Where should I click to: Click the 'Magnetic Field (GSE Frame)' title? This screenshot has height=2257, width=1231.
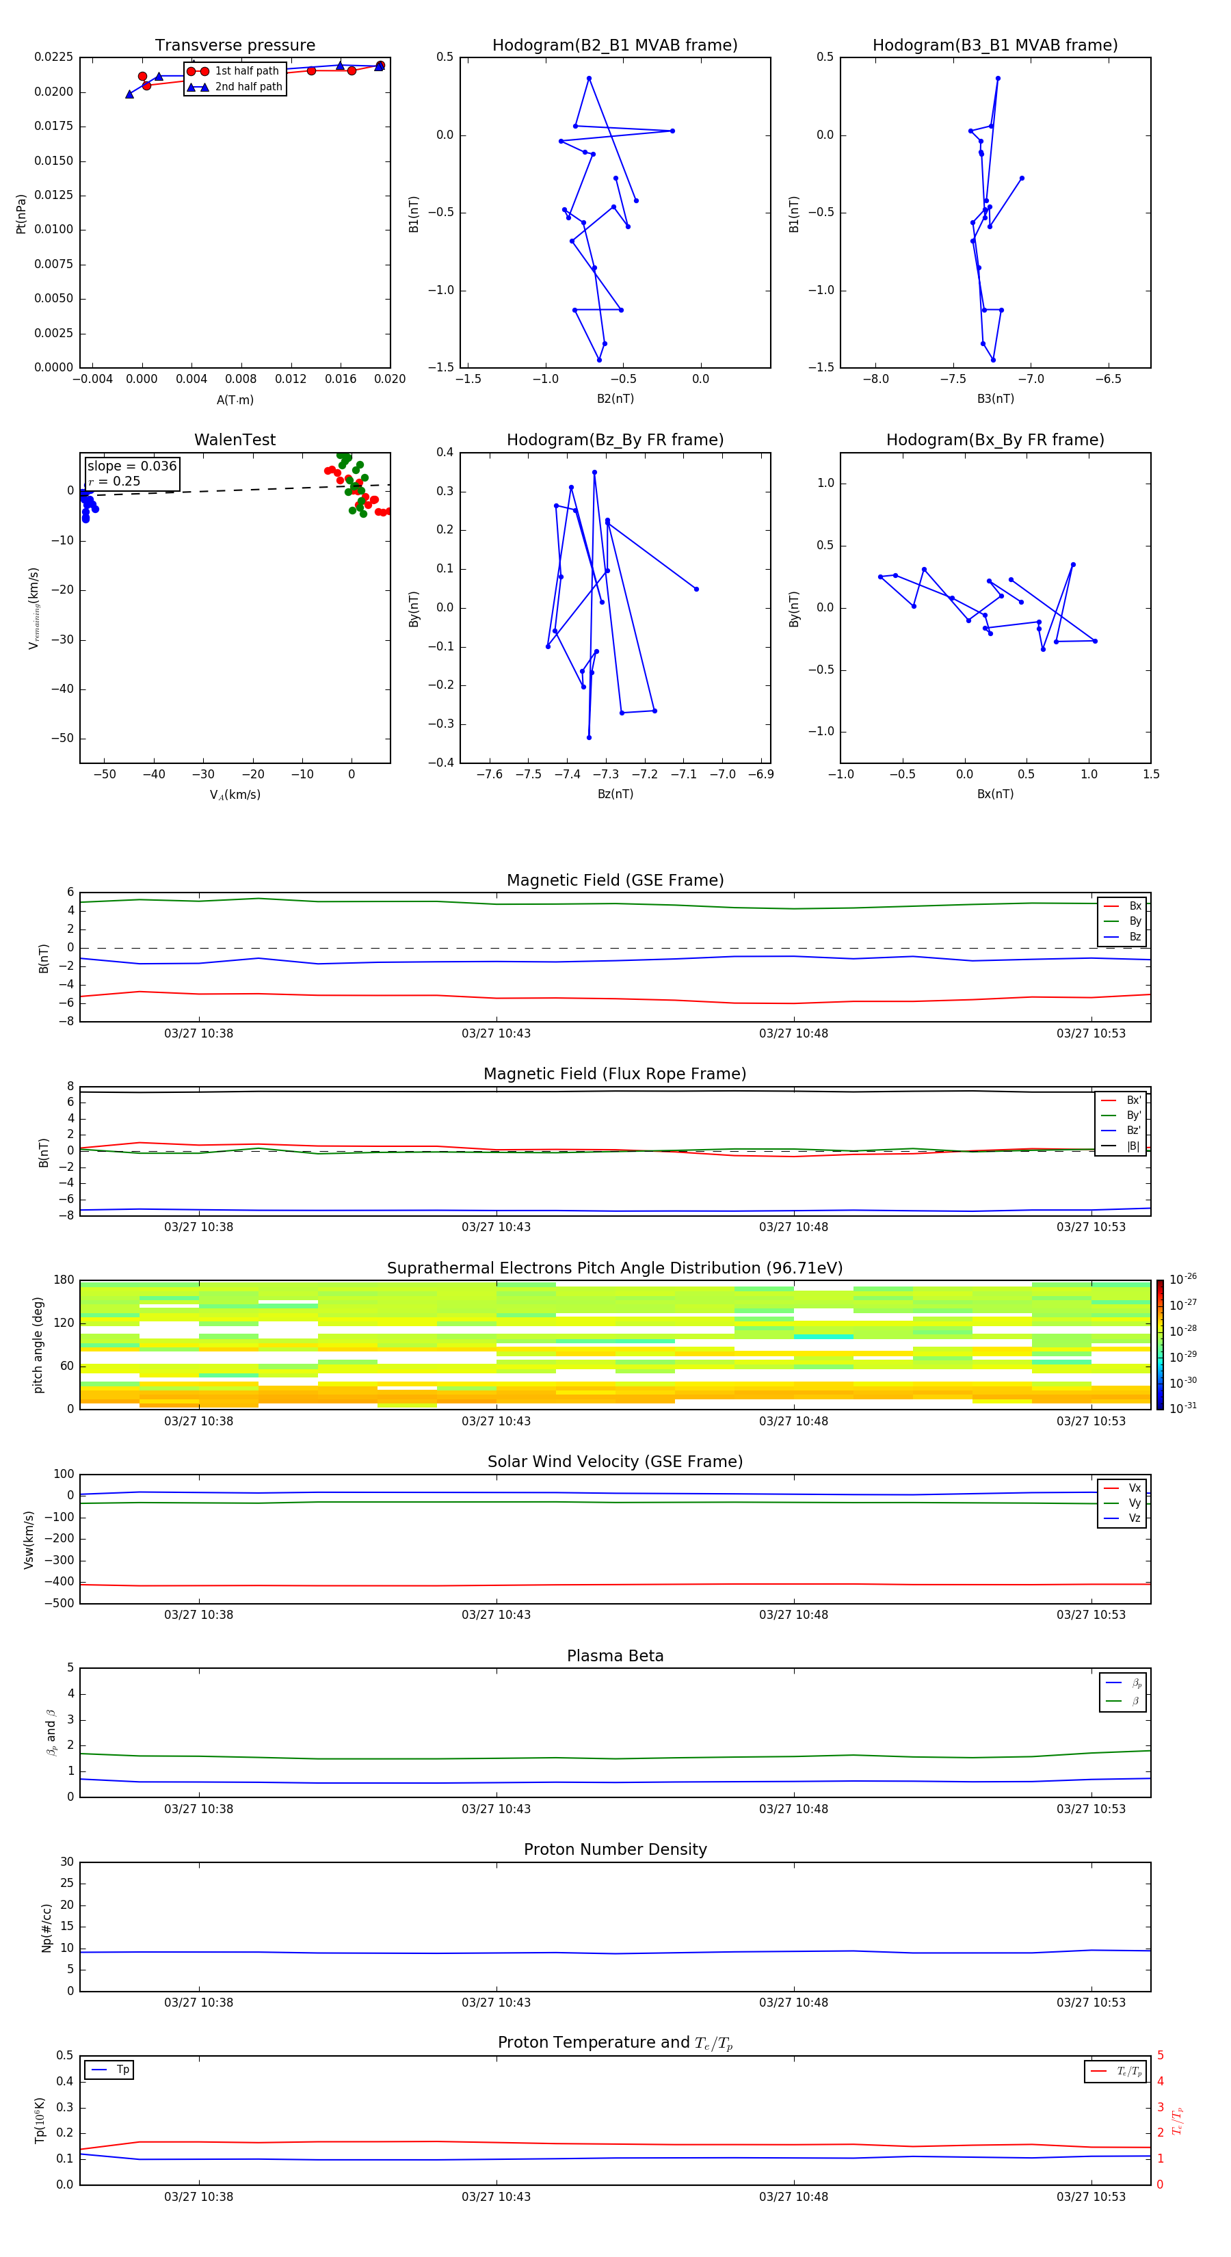(615, 880)
